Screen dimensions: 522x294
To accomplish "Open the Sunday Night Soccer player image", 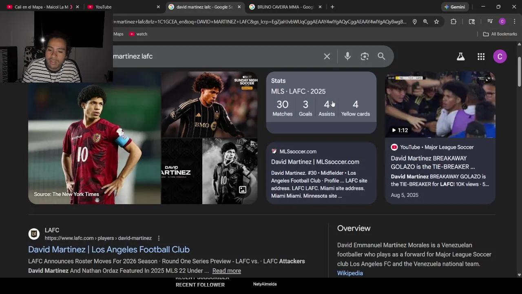I will click(210, 105).
